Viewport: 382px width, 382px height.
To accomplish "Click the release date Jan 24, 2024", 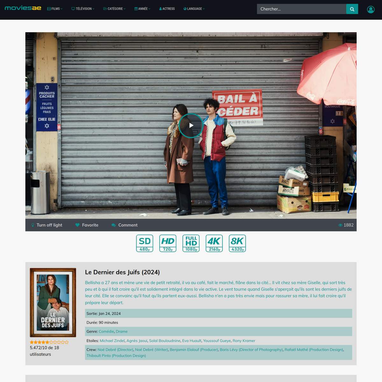I will point(110,314).
